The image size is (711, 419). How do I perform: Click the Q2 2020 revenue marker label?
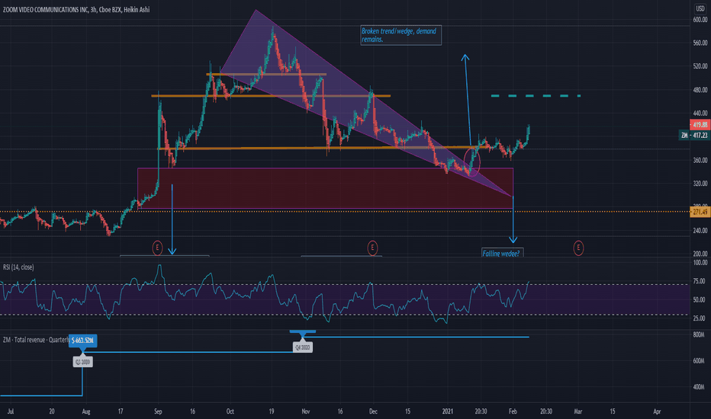click(83, 362)
